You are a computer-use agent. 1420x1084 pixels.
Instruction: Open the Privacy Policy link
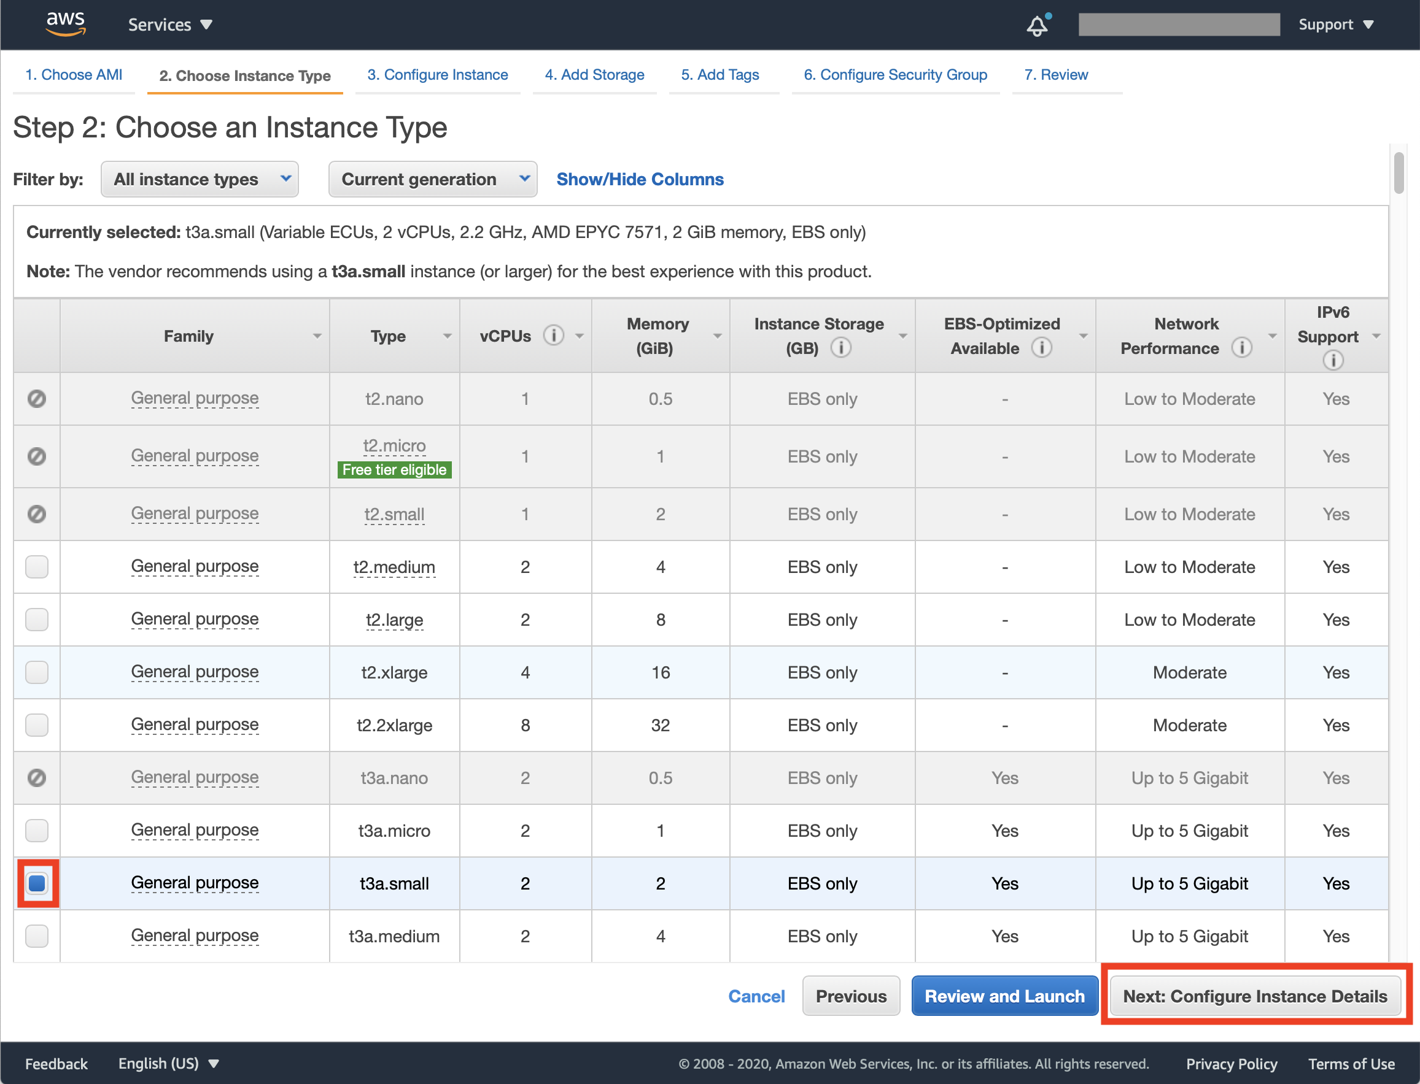1232,1063
